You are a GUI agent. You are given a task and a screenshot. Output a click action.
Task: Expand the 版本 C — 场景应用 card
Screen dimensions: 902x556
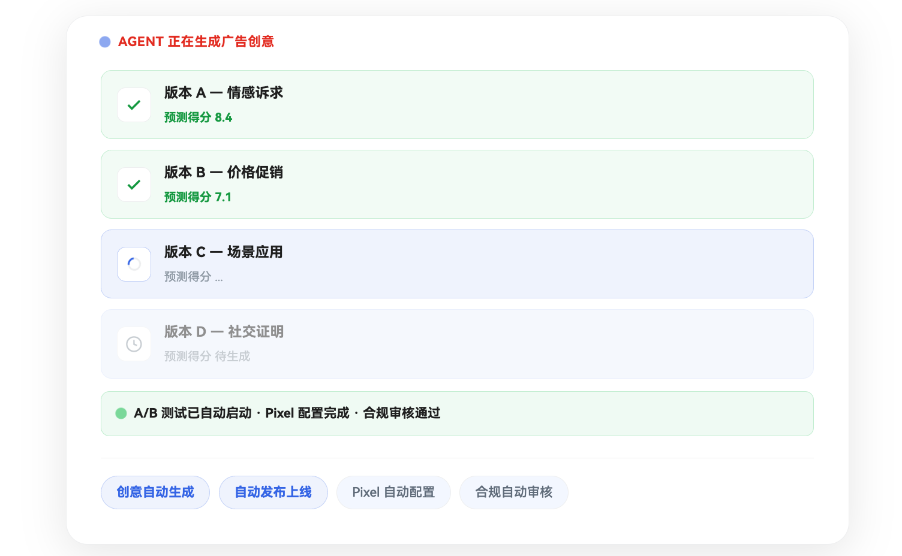click(x=457, y=264)
